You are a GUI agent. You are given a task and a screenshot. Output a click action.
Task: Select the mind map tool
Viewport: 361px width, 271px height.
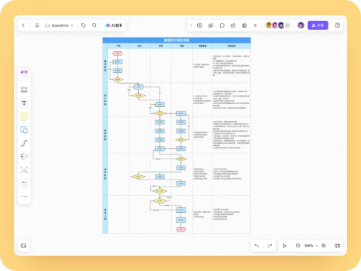click(24, 170)
